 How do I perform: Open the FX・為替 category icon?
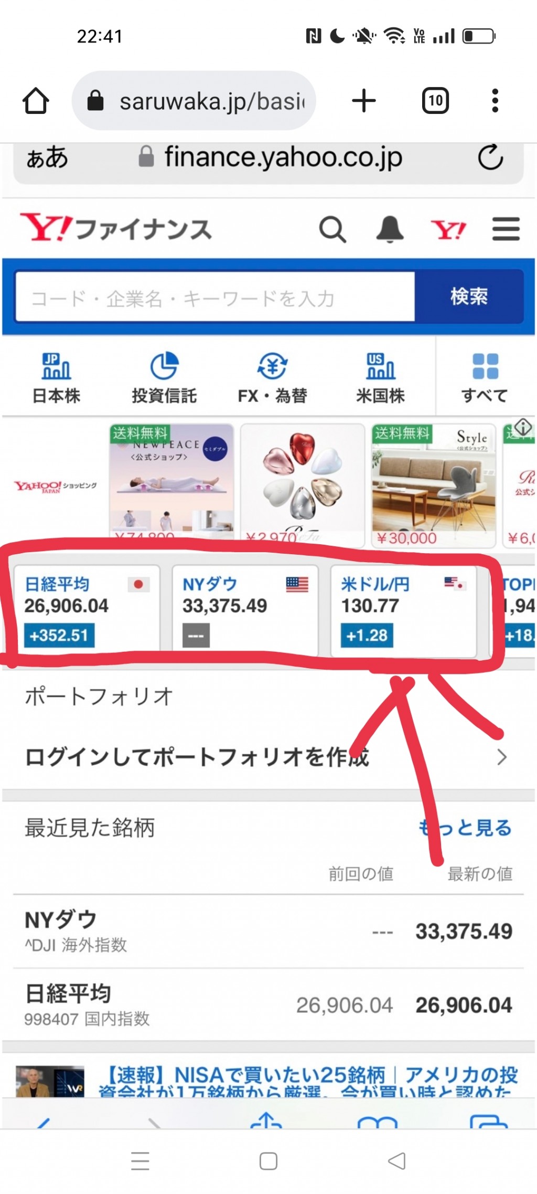pos(272,378)
